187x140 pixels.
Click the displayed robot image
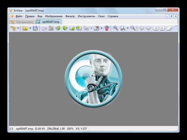click(93, 79)
